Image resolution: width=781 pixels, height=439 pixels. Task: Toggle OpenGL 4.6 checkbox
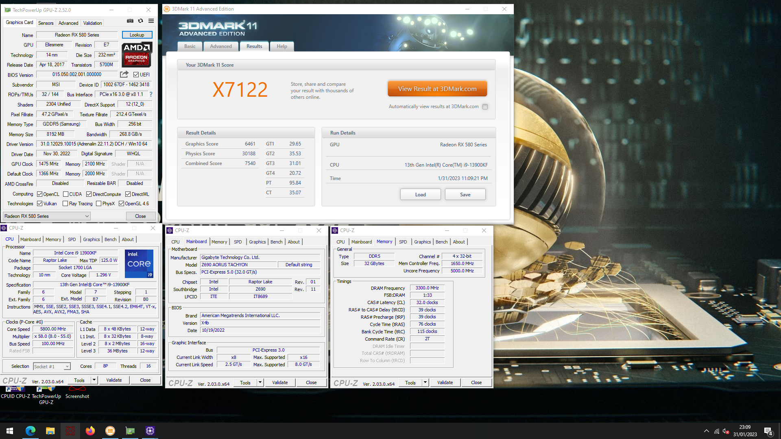tap(121, 204)
